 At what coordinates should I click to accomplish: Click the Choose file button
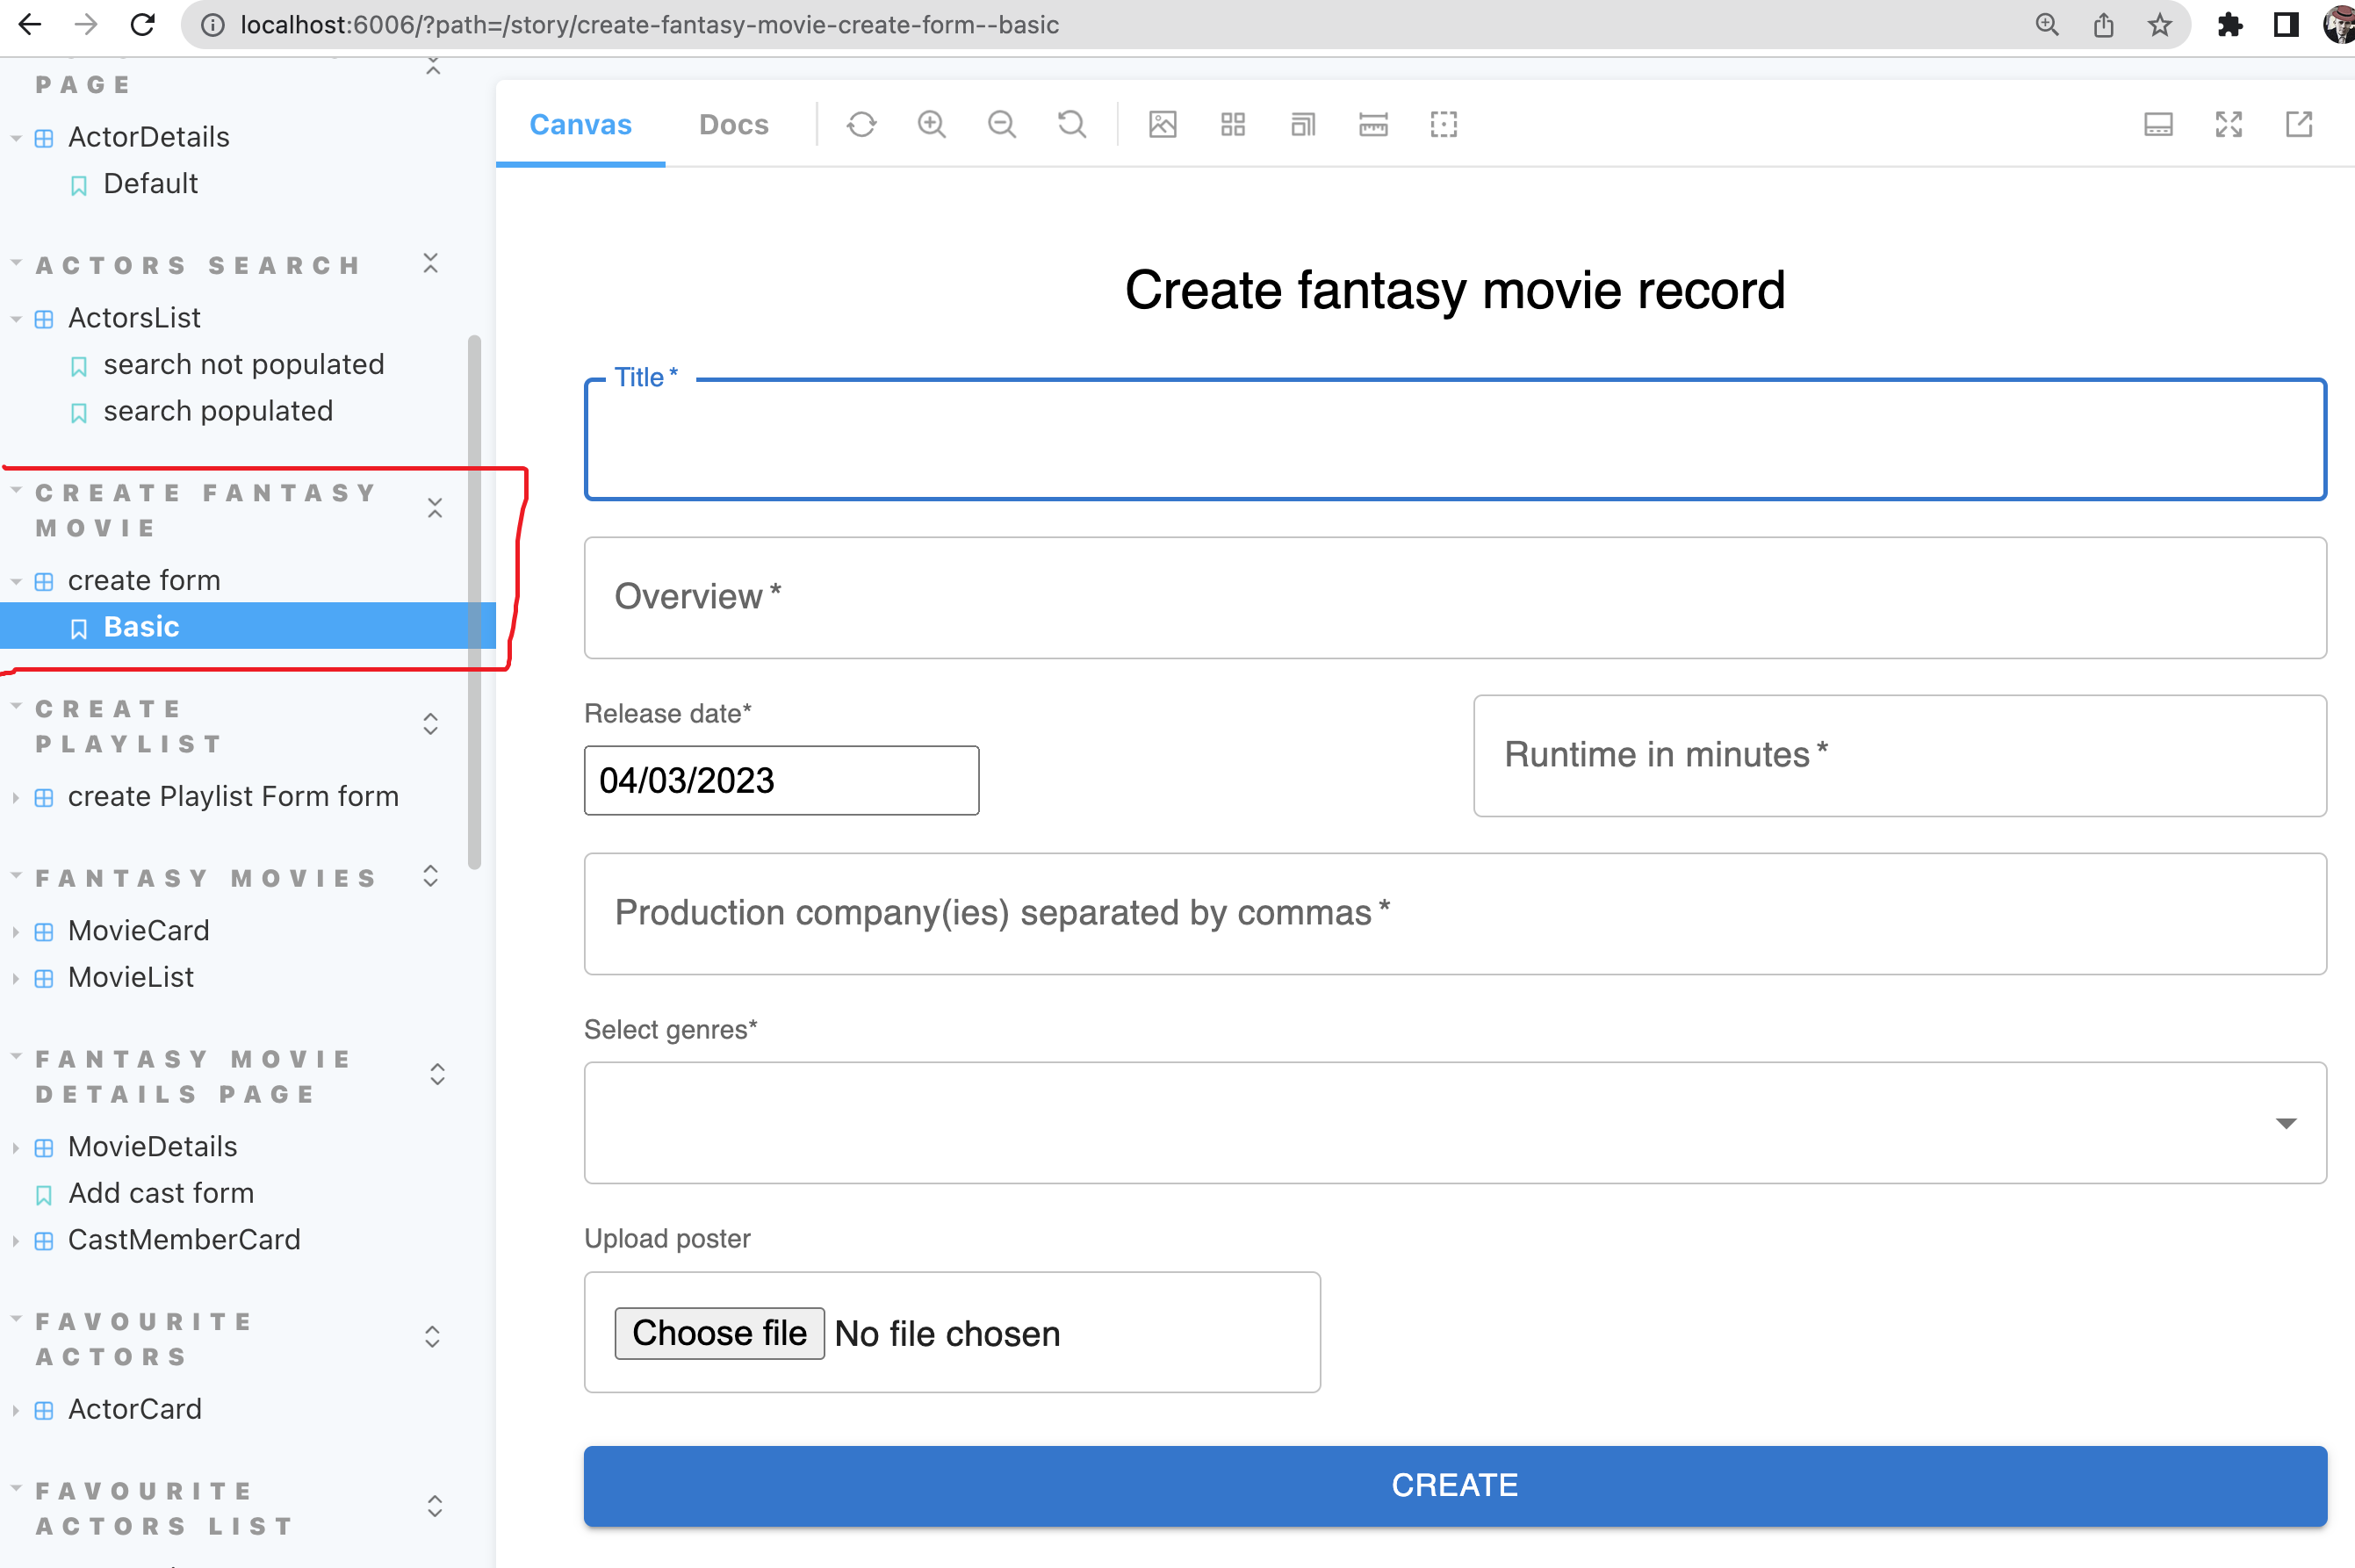(x=719, y=1333)
